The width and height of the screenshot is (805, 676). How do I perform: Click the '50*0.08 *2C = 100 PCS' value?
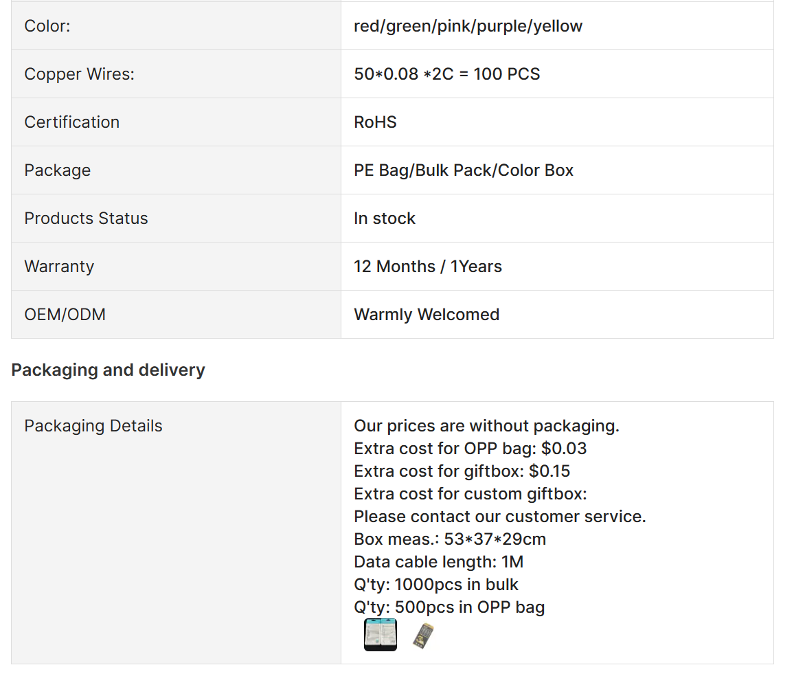pos(446,74)
